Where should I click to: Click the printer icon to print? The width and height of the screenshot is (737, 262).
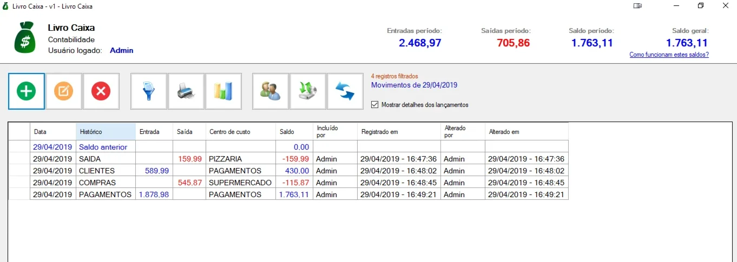point(186,91)
